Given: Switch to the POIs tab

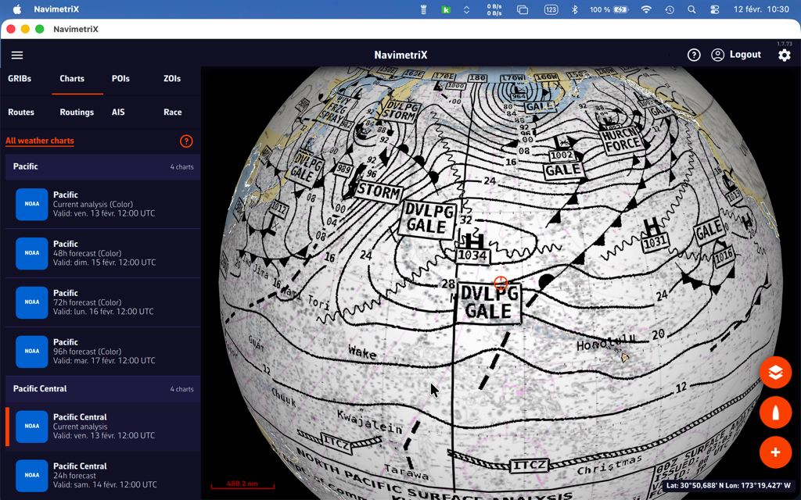Looking at the screenshot, I should (x=120, y=79).
